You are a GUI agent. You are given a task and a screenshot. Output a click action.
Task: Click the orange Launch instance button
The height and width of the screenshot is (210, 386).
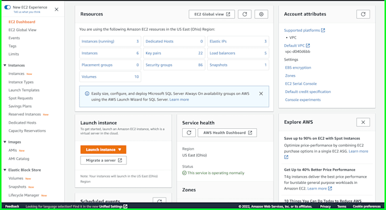(x=103, y=149)
